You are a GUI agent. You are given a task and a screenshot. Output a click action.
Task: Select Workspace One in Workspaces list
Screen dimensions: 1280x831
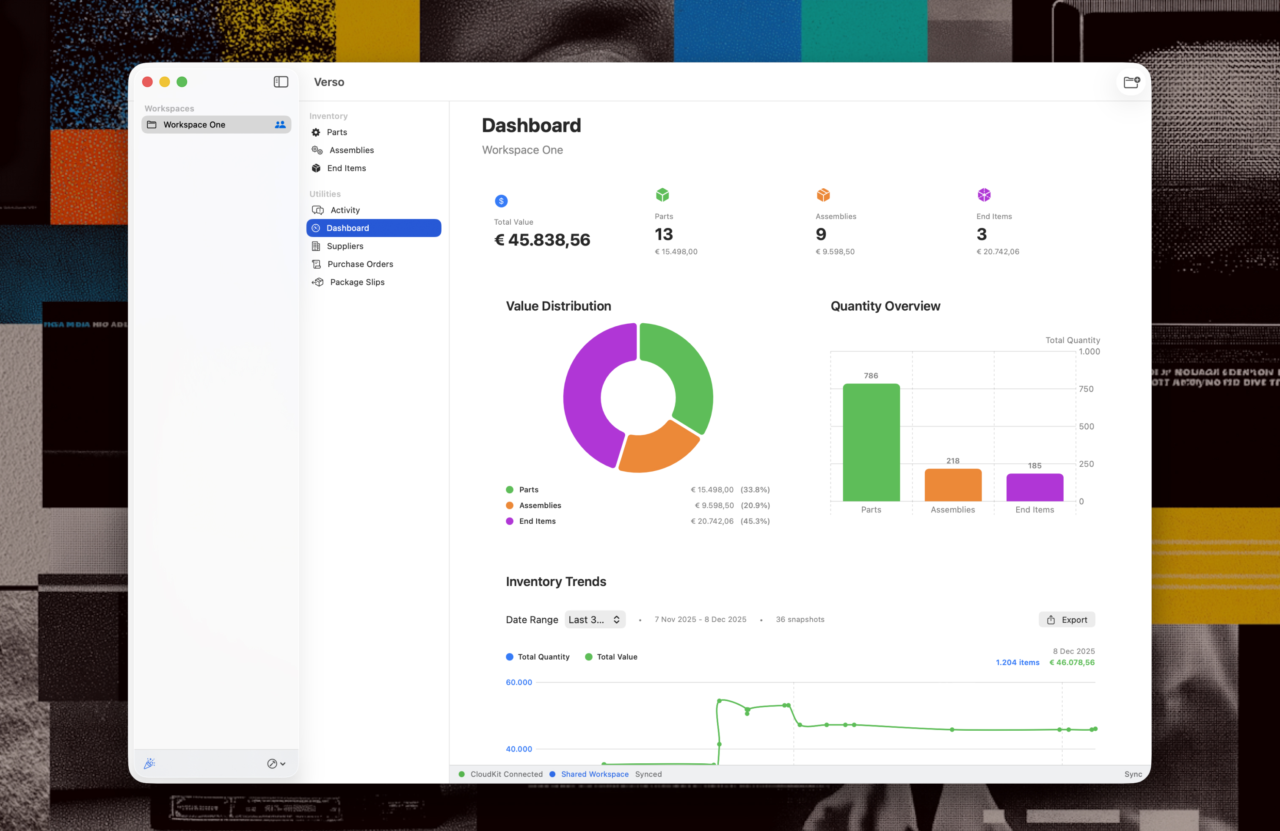[x=194, y=125]
